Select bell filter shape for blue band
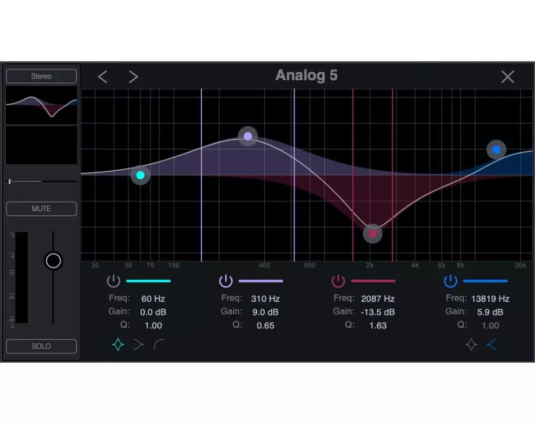 [x=471, y=345]
